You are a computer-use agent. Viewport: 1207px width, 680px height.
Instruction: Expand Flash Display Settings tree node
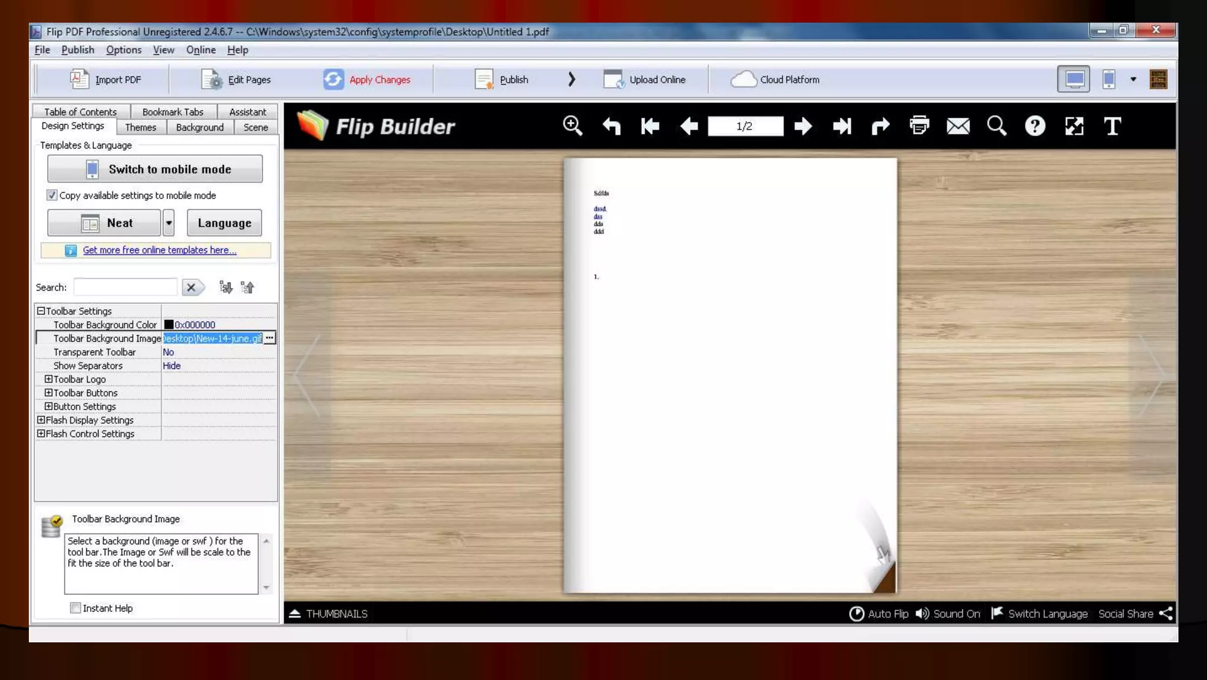pos(41,420)
